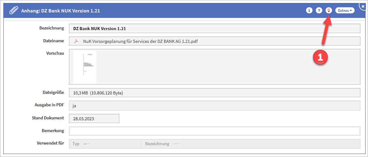Open the NuK Vorsorgeplanung PDF file link
The height and width of the screenshot is (157, 368).
point(140,41)
